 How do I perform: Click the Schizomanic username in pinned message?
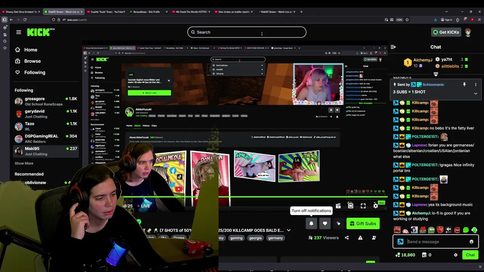(x=433, y=85)
